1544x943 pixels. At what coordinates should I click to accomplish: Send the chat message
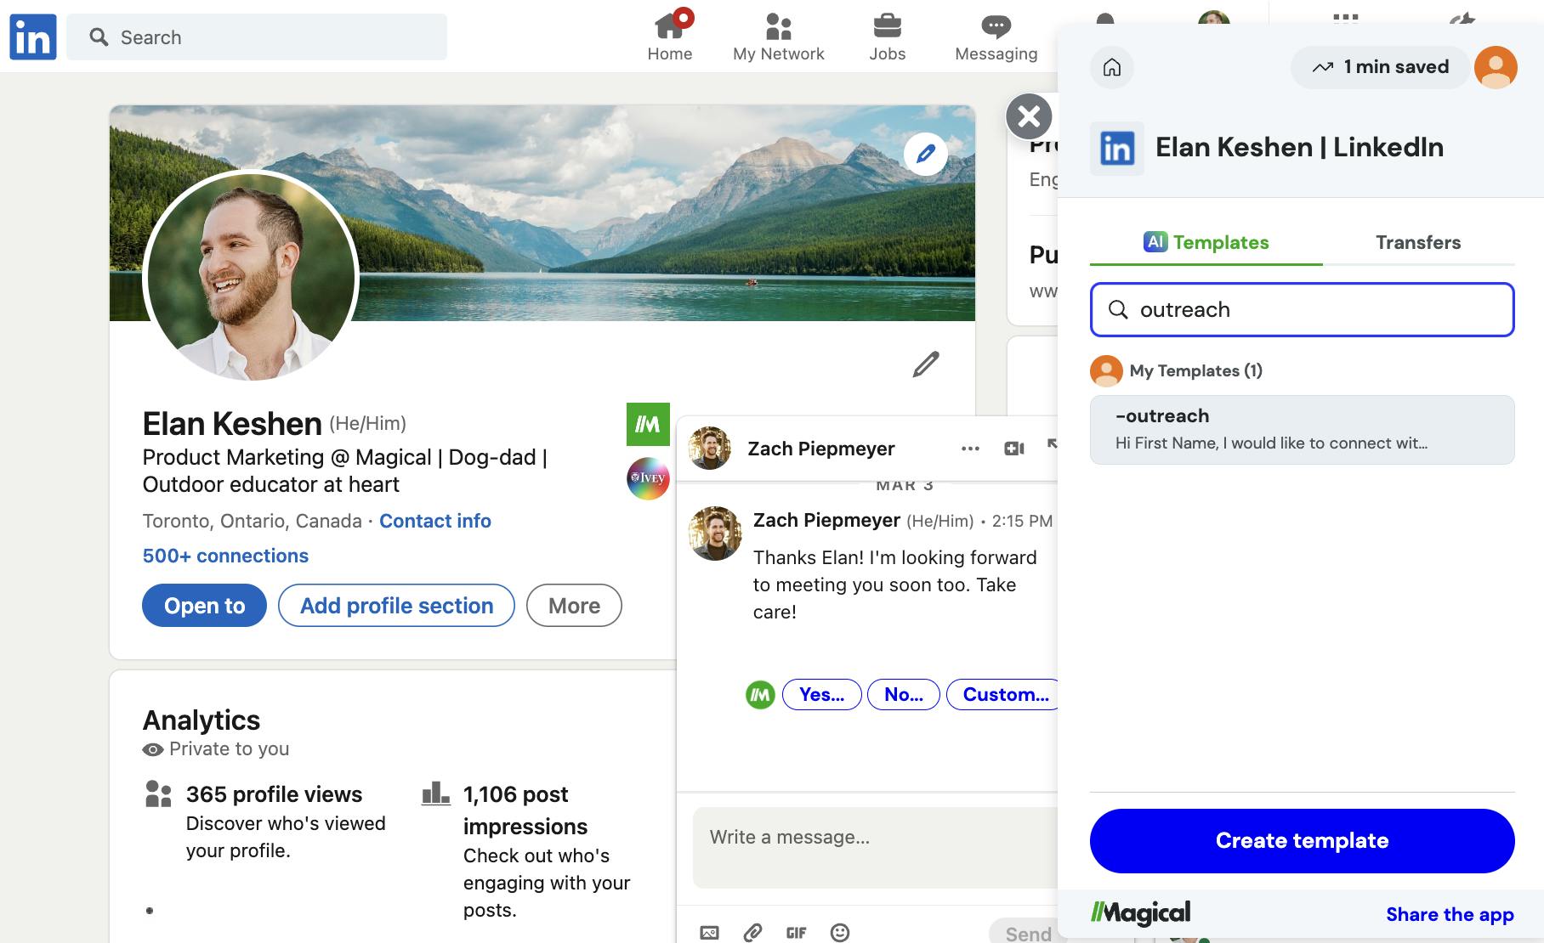point(1025,933)
